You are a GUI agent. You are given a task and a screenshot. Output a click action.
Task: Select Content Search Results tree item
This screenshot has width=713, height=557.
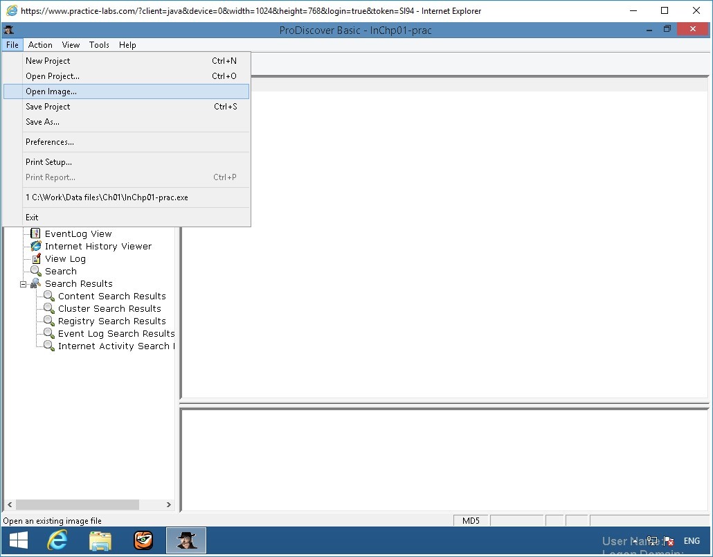pos(112,297)
